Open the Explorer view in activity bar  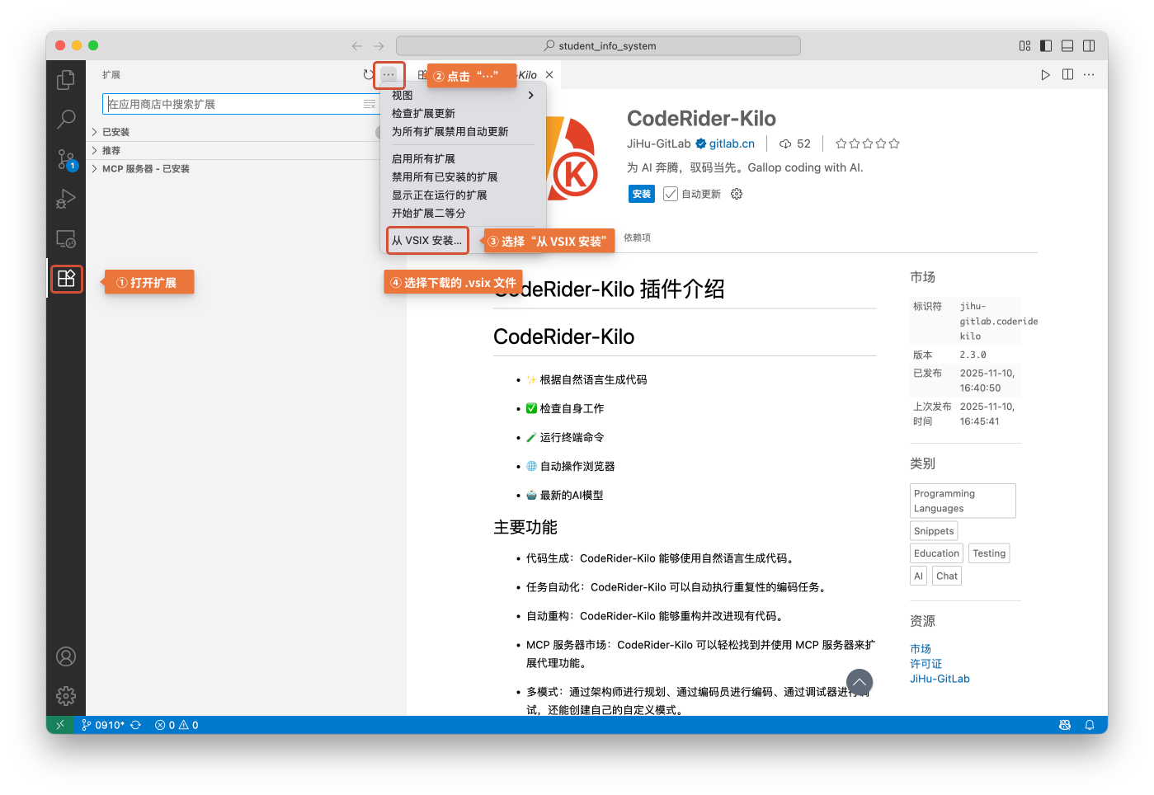66,80
